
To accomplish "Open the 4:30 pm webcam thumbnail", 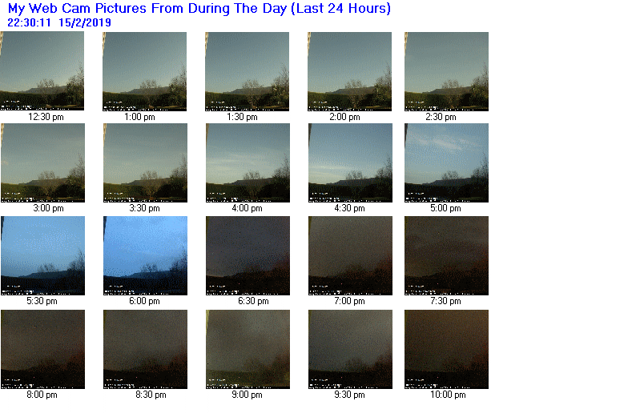I will point(350,162).
